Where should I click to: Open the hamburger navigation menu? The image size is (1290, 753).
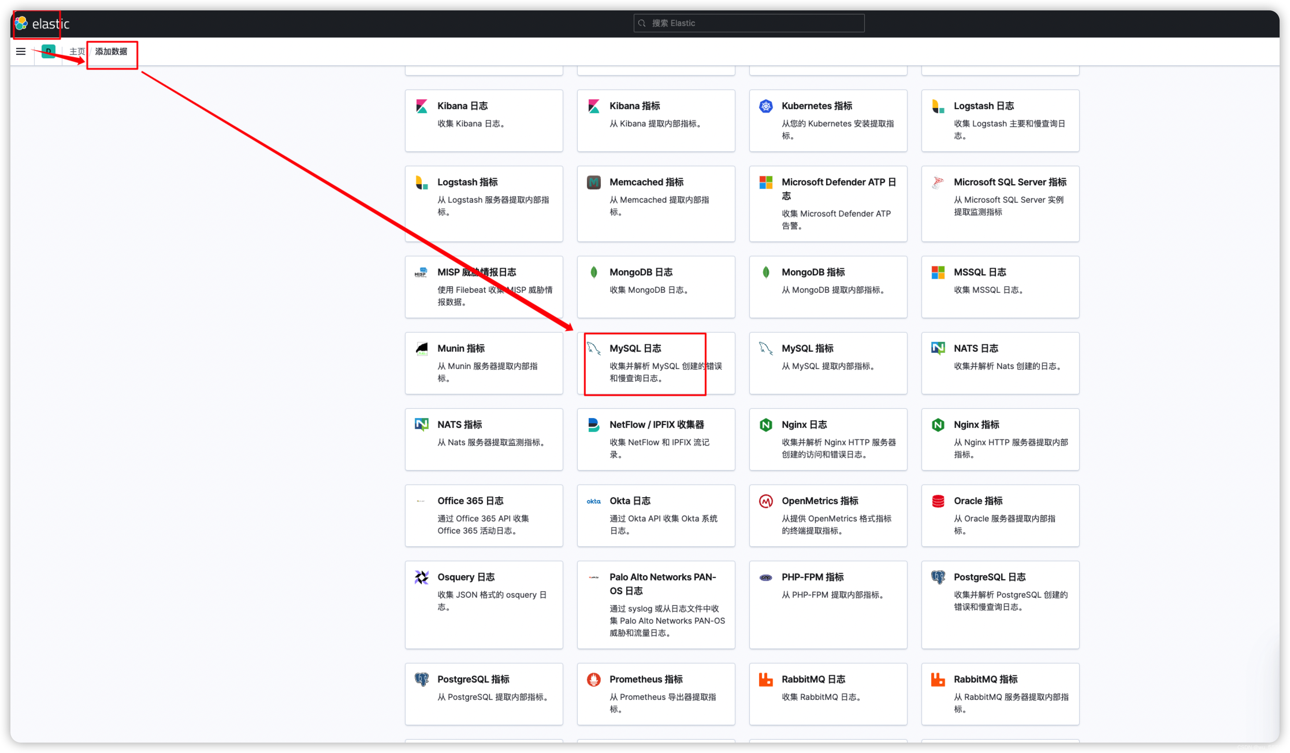(x=21, y=51)
